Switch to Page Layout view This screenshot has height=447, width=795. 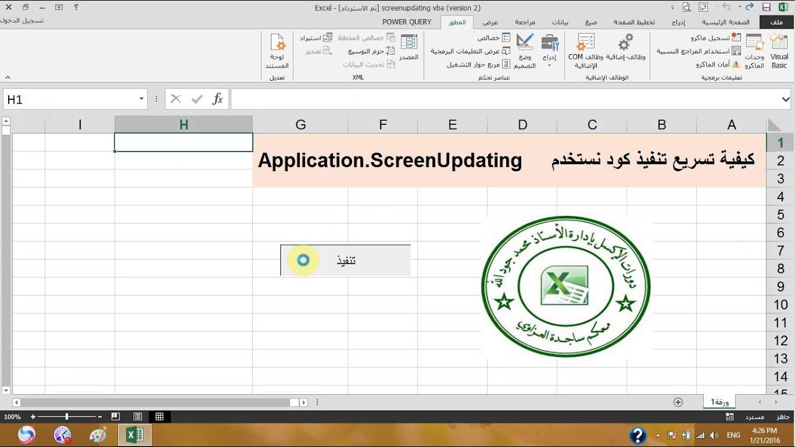tap(138, 417)
